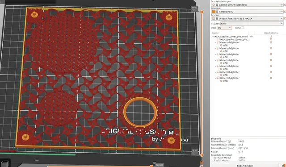Image resolution: width=286 pixels, height=167 pixels.
Task: Click the Export G-Code button
Action: tap(245, 166)
